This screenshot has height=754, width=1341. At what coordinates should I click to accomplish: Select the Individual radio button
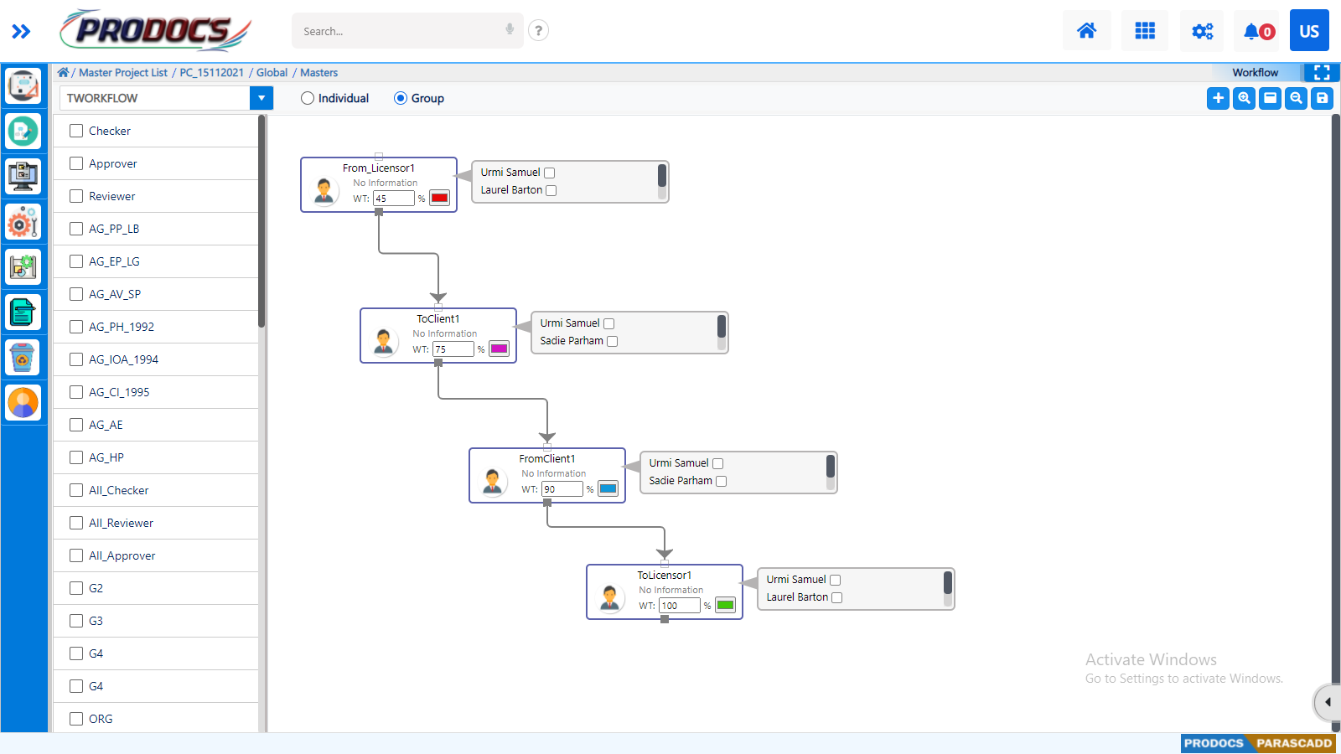307,98
